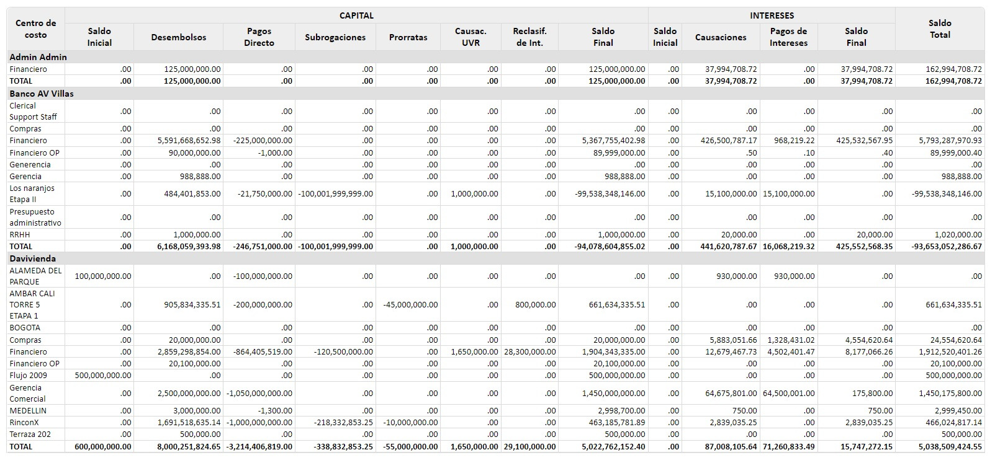Click the 968,219.22 pagos de intereses value
The width and height of the screenshot is (995, 463).
[794, 141]
